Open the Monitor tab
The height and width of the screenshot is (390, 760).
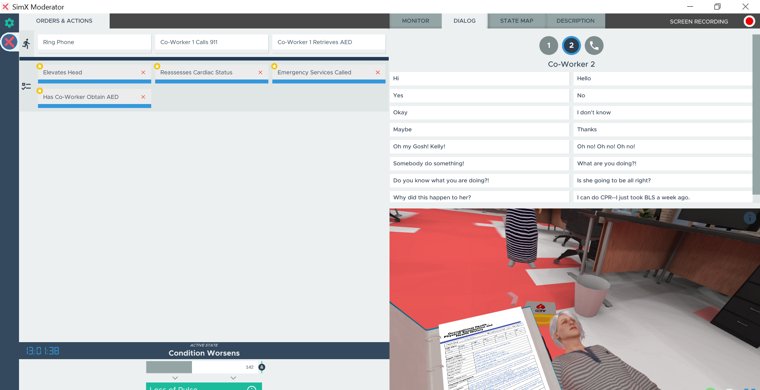[x=415, y=21]
